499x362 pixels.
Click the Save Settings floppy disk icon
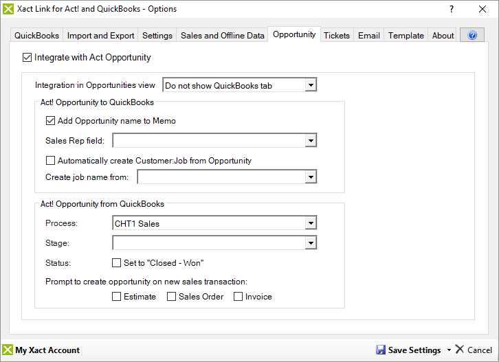381,350
